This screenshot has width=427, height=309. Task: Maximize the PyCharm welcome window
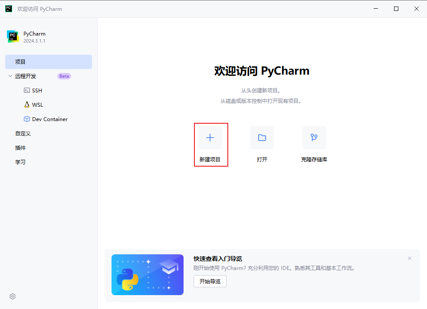pyautogui.click(x=396, y=9)
